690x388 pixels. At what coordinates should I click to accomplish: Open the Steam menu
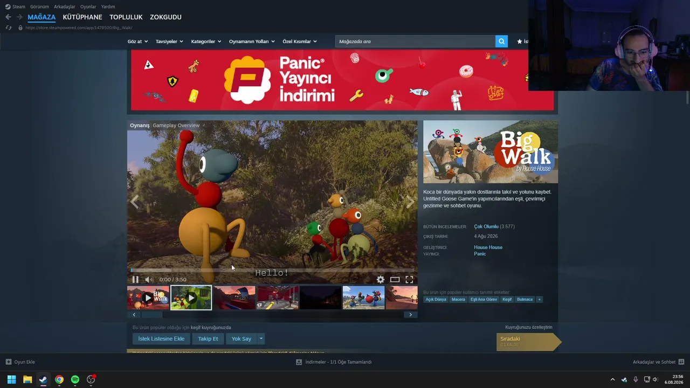pyautogui.click(x=15, y=6)
